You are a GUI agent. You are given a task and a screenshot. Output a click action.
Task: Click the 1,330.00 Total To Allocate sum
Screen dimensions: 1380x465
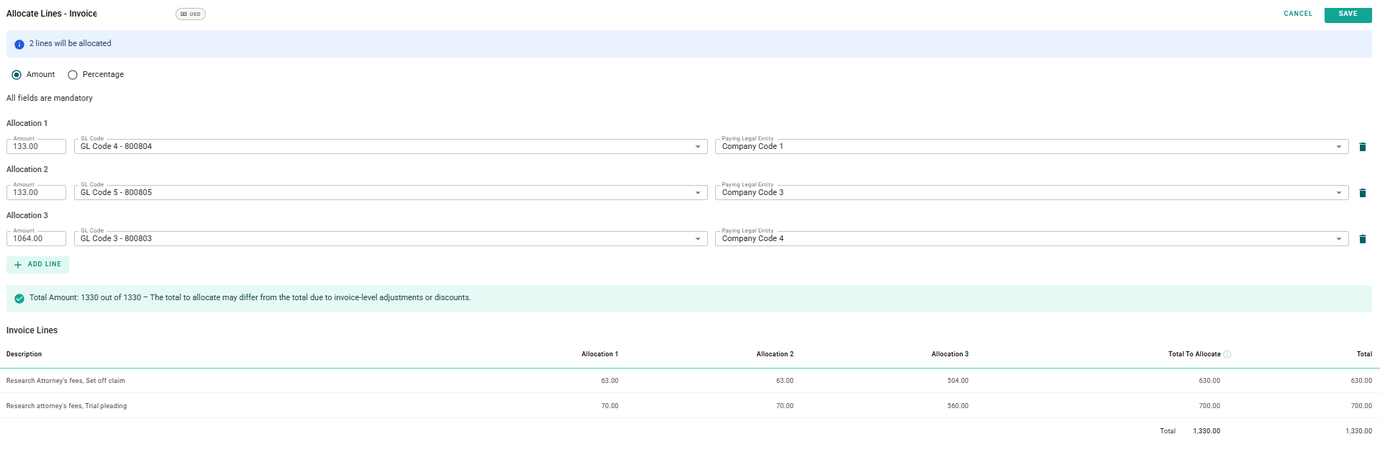1207,431
